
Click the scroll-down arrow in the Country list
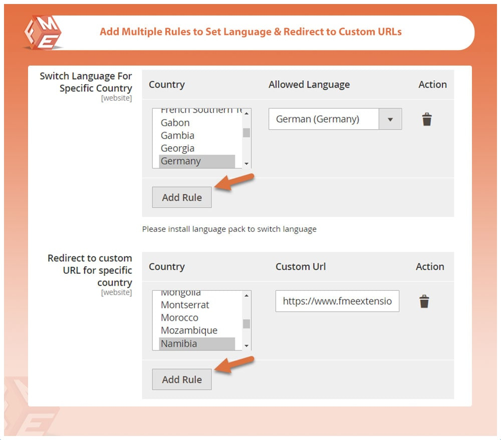tap(246, 164)
